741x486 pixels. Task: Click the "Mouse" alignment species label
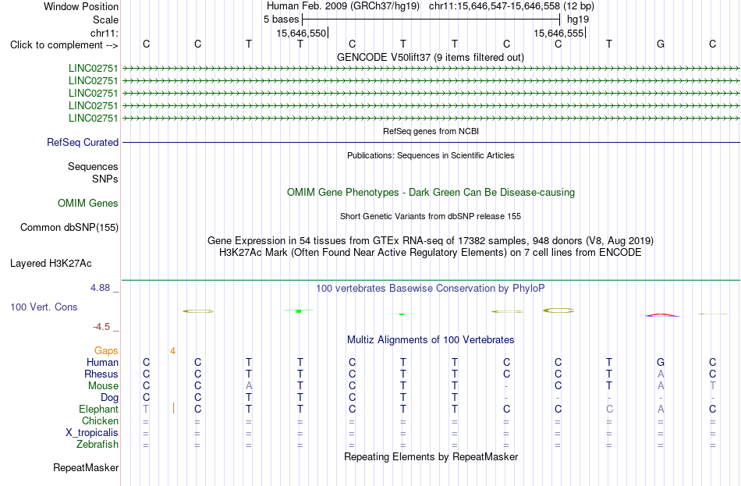[x=103, y=386]
